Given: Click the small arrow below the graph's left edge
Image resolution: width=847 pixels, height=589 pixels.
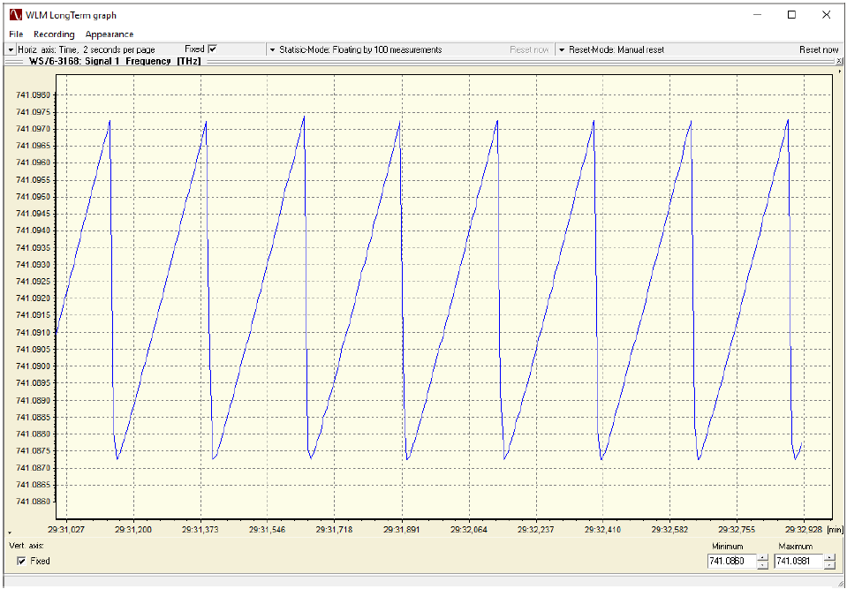Looking at the screenshot, I should pos(10,532).
